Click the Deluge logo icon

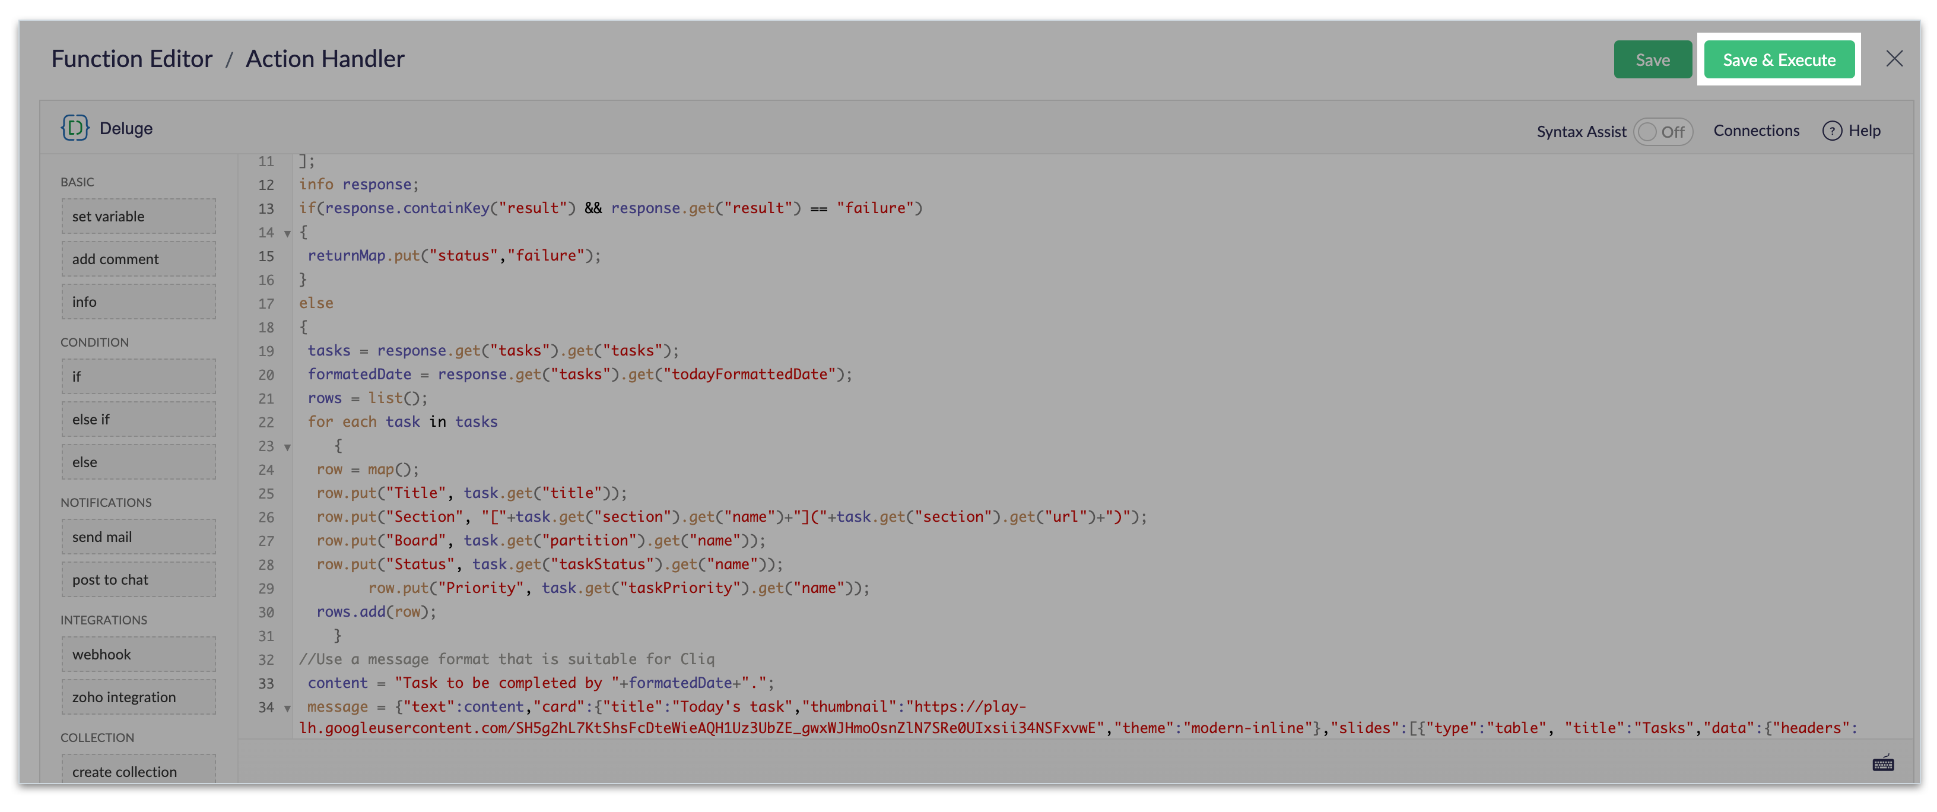74,128
